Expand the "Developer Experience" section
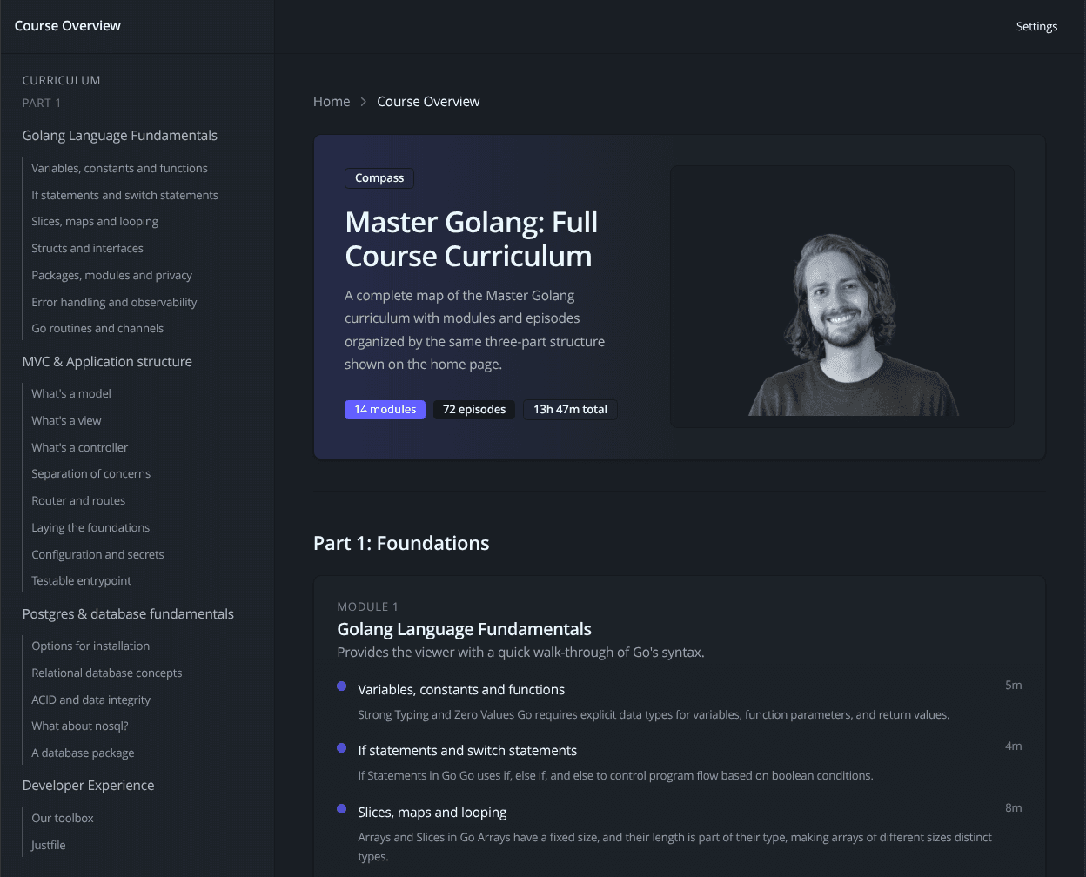This screenshot has height=877, width=1086. coord(88,785)
